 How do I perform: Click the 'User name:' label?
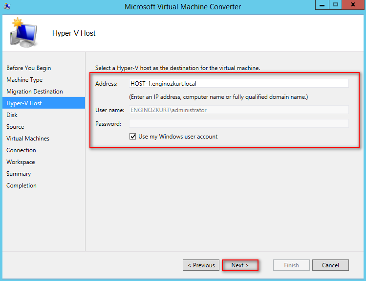coord(110,110)
